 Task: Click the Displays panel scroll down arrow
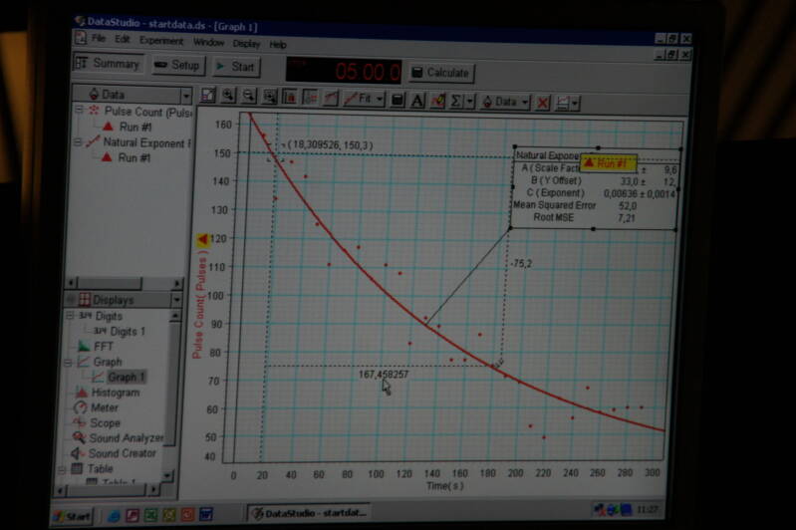pos(168,475)
